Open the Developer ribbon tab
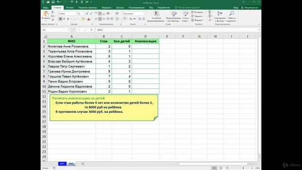Image resolution: width=302 pixels, height=170 pixels. (x=164, y=8)
